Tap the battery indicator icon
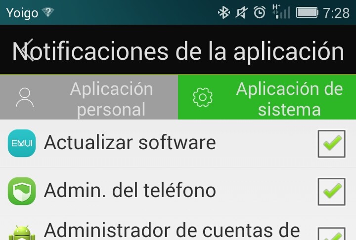The width and height of the screenshot is (356, 240). point(307,12)
